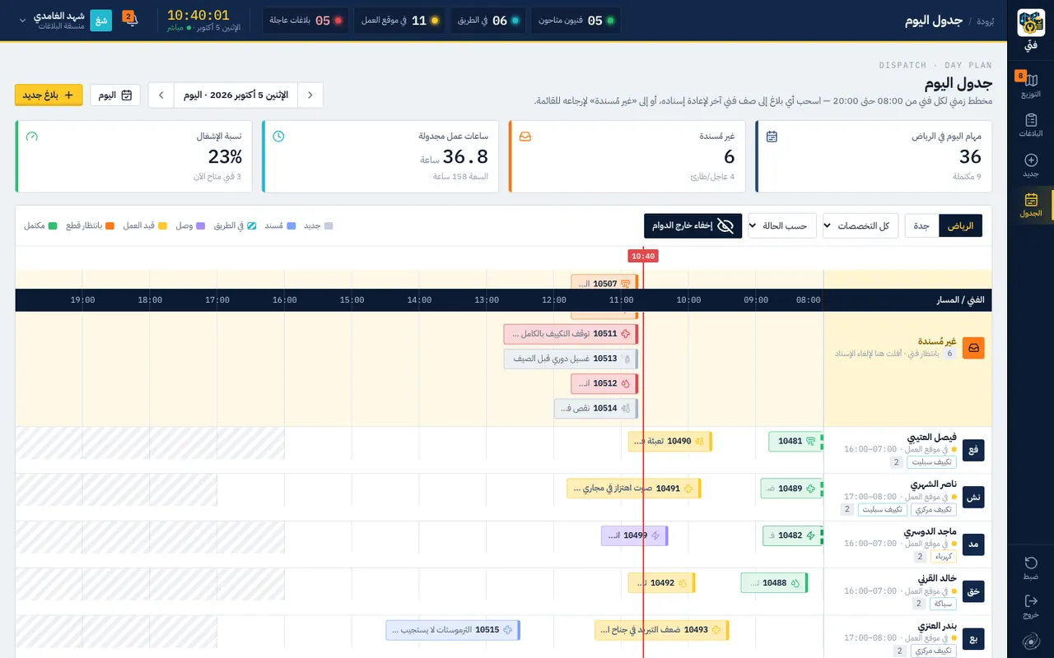This screenshot has height=658, width=1054.
Task: Click the جديد plus-circle sidebar icon
Action: pos(1031,160)
